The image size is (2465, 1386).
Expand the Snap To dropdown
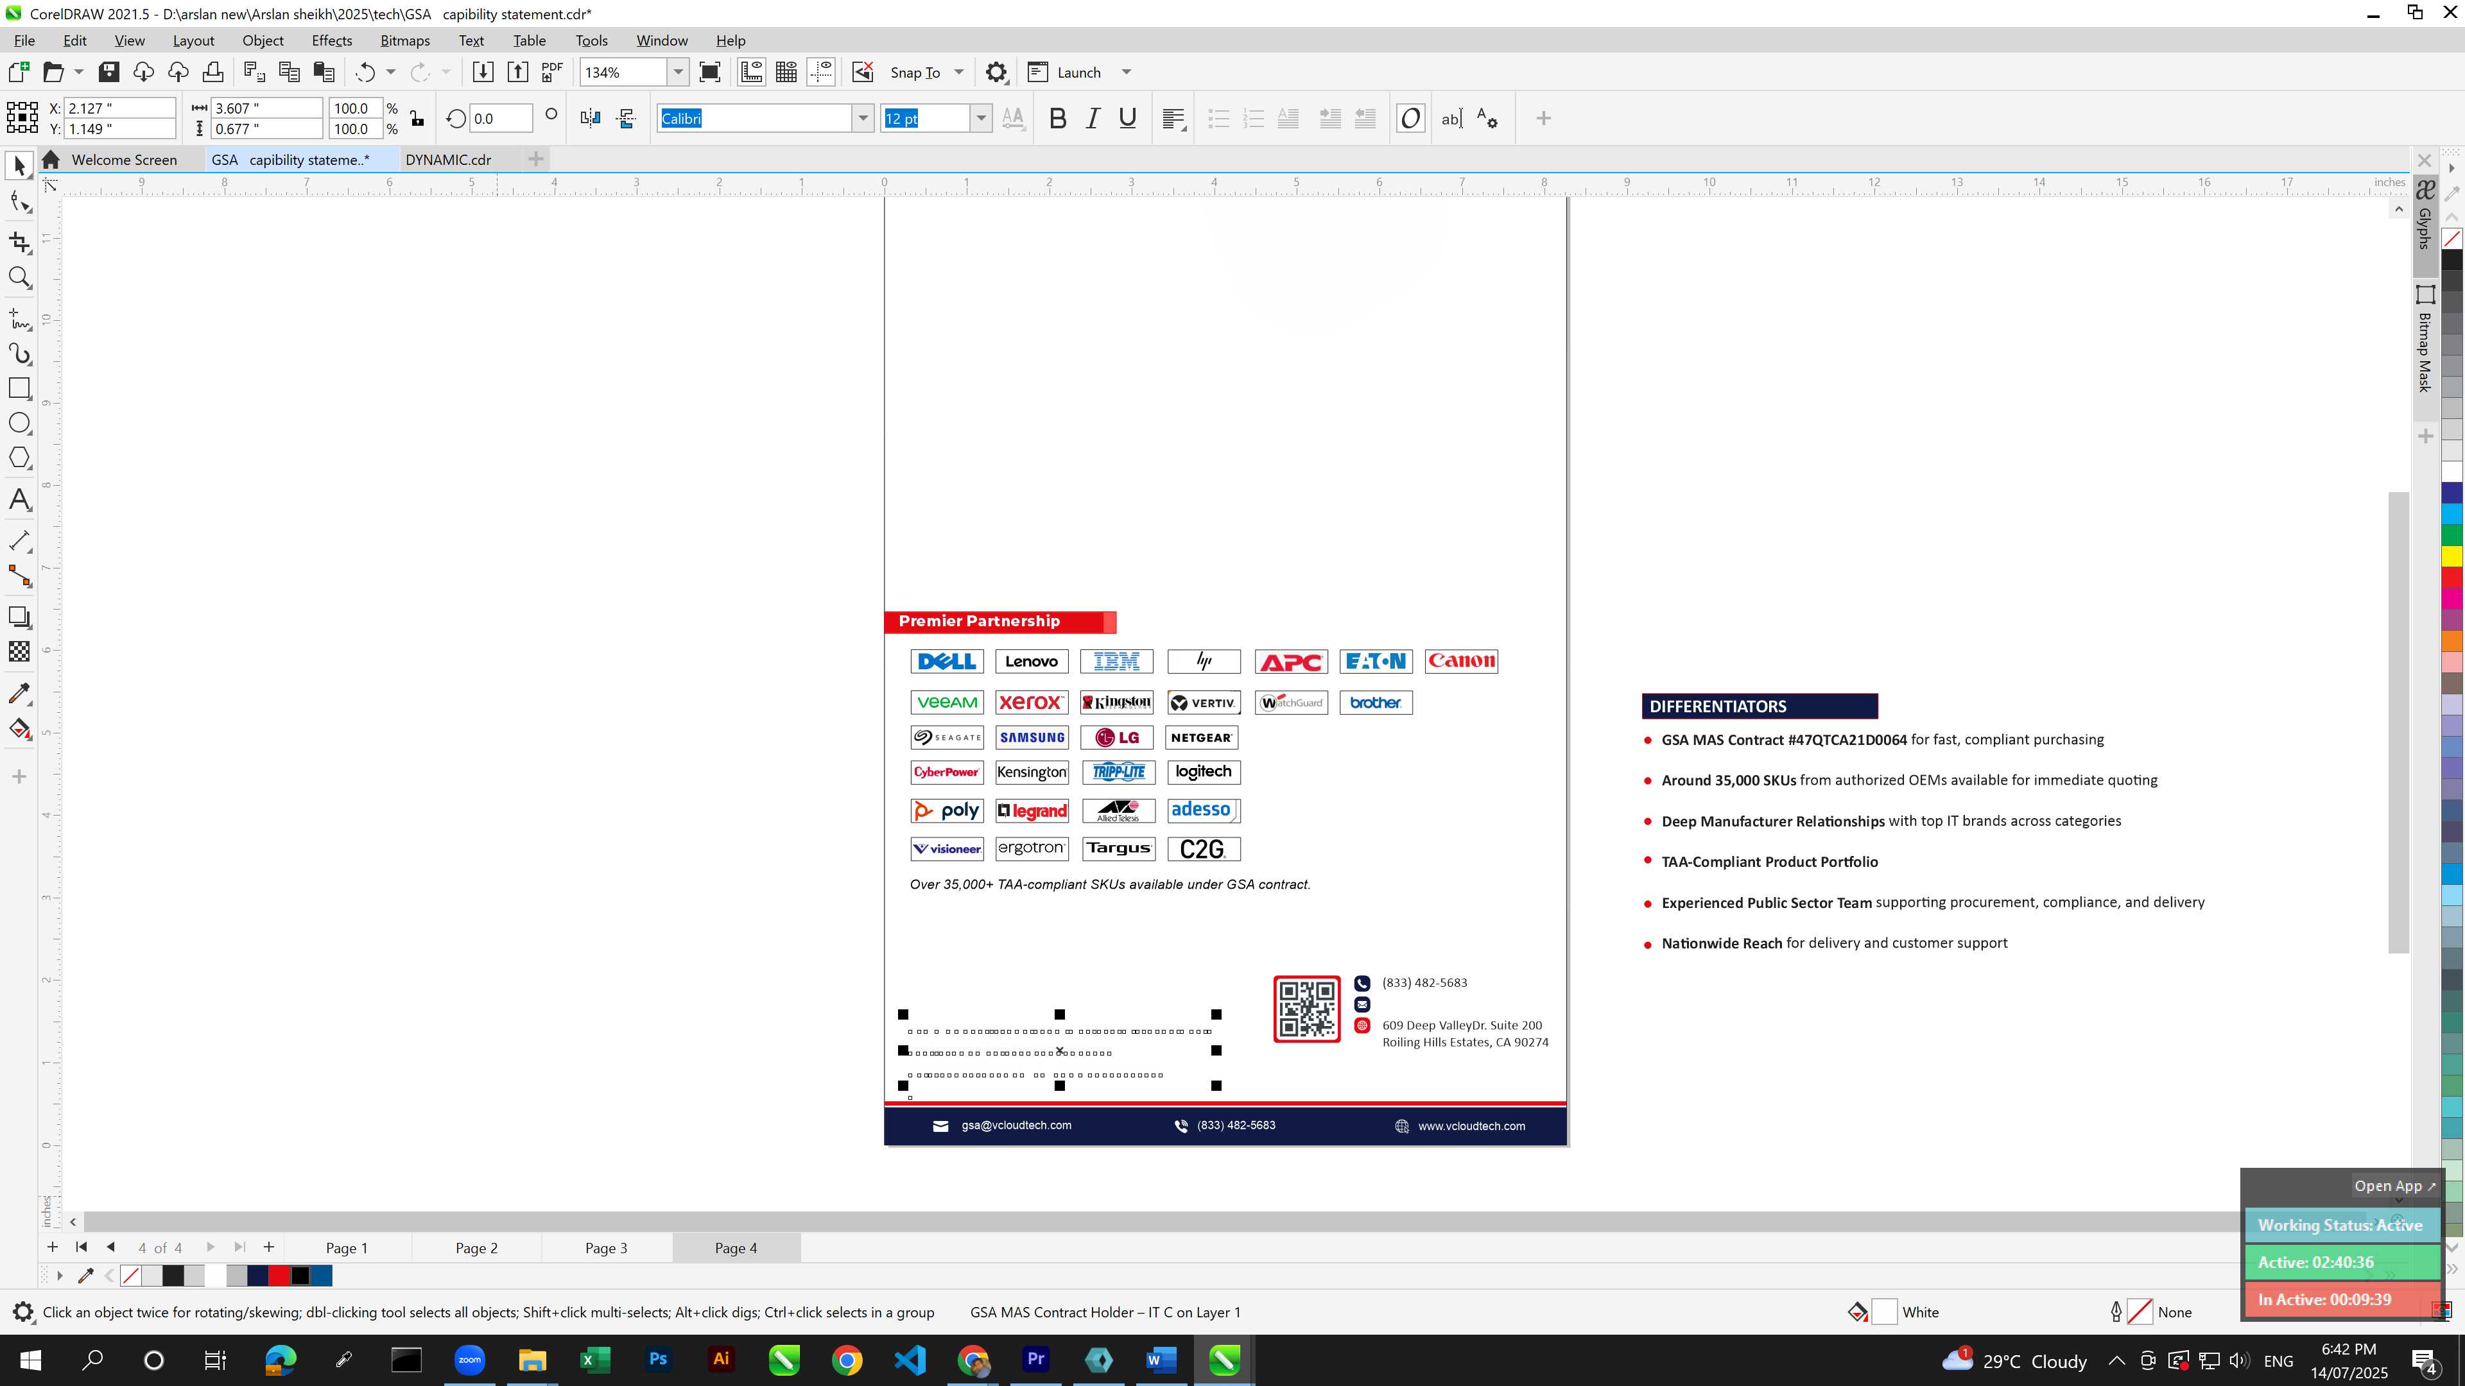pos(959,72)
